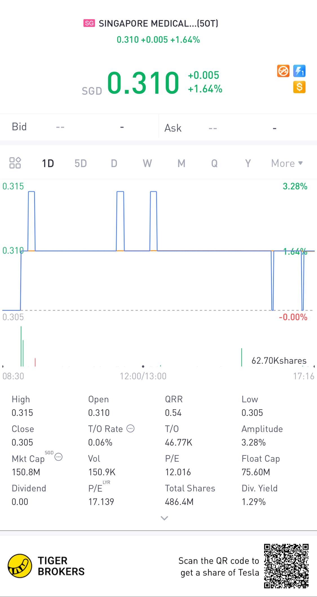Select the 1D chart tab
Screen dimensions: 317x597
[48, 163]
